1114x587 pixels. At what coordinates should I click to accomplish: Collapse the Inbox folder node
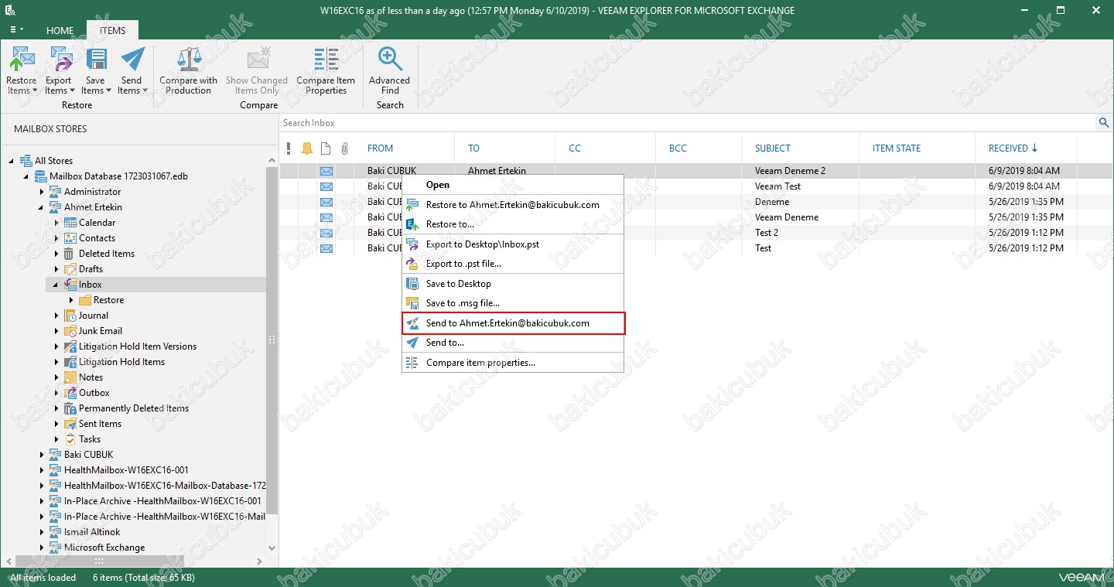56,285
